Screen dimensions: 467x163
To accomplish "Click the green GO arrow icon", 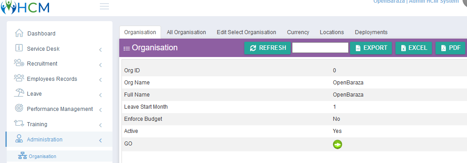I will [337, 145].
